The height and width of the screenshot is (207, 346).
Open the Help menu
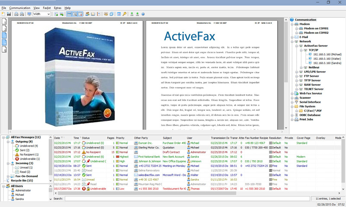(x=67, y=8)
